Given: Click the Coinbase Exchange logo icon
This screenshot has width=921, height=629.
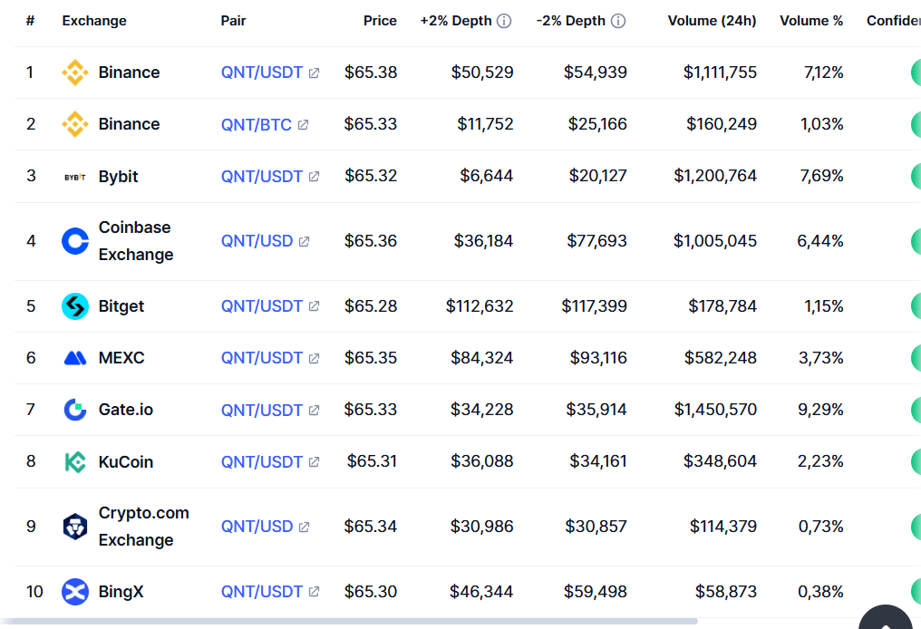Looking at the screenshot, I should click(x=75, y=241).
